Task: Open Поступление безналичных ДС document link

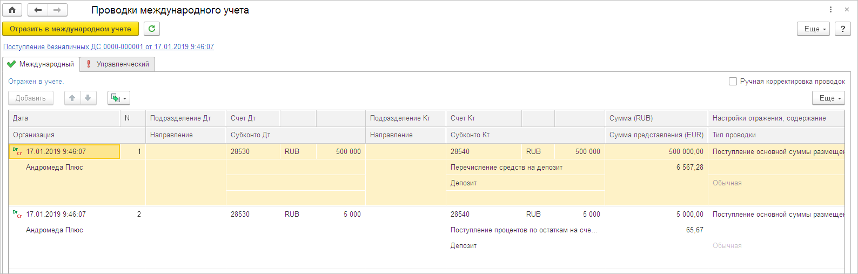Action: coord(108,47)
